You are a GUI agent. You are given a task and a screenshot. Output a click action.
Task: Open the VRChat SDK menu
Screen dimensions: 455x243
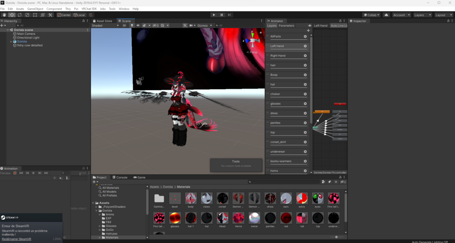89,9
